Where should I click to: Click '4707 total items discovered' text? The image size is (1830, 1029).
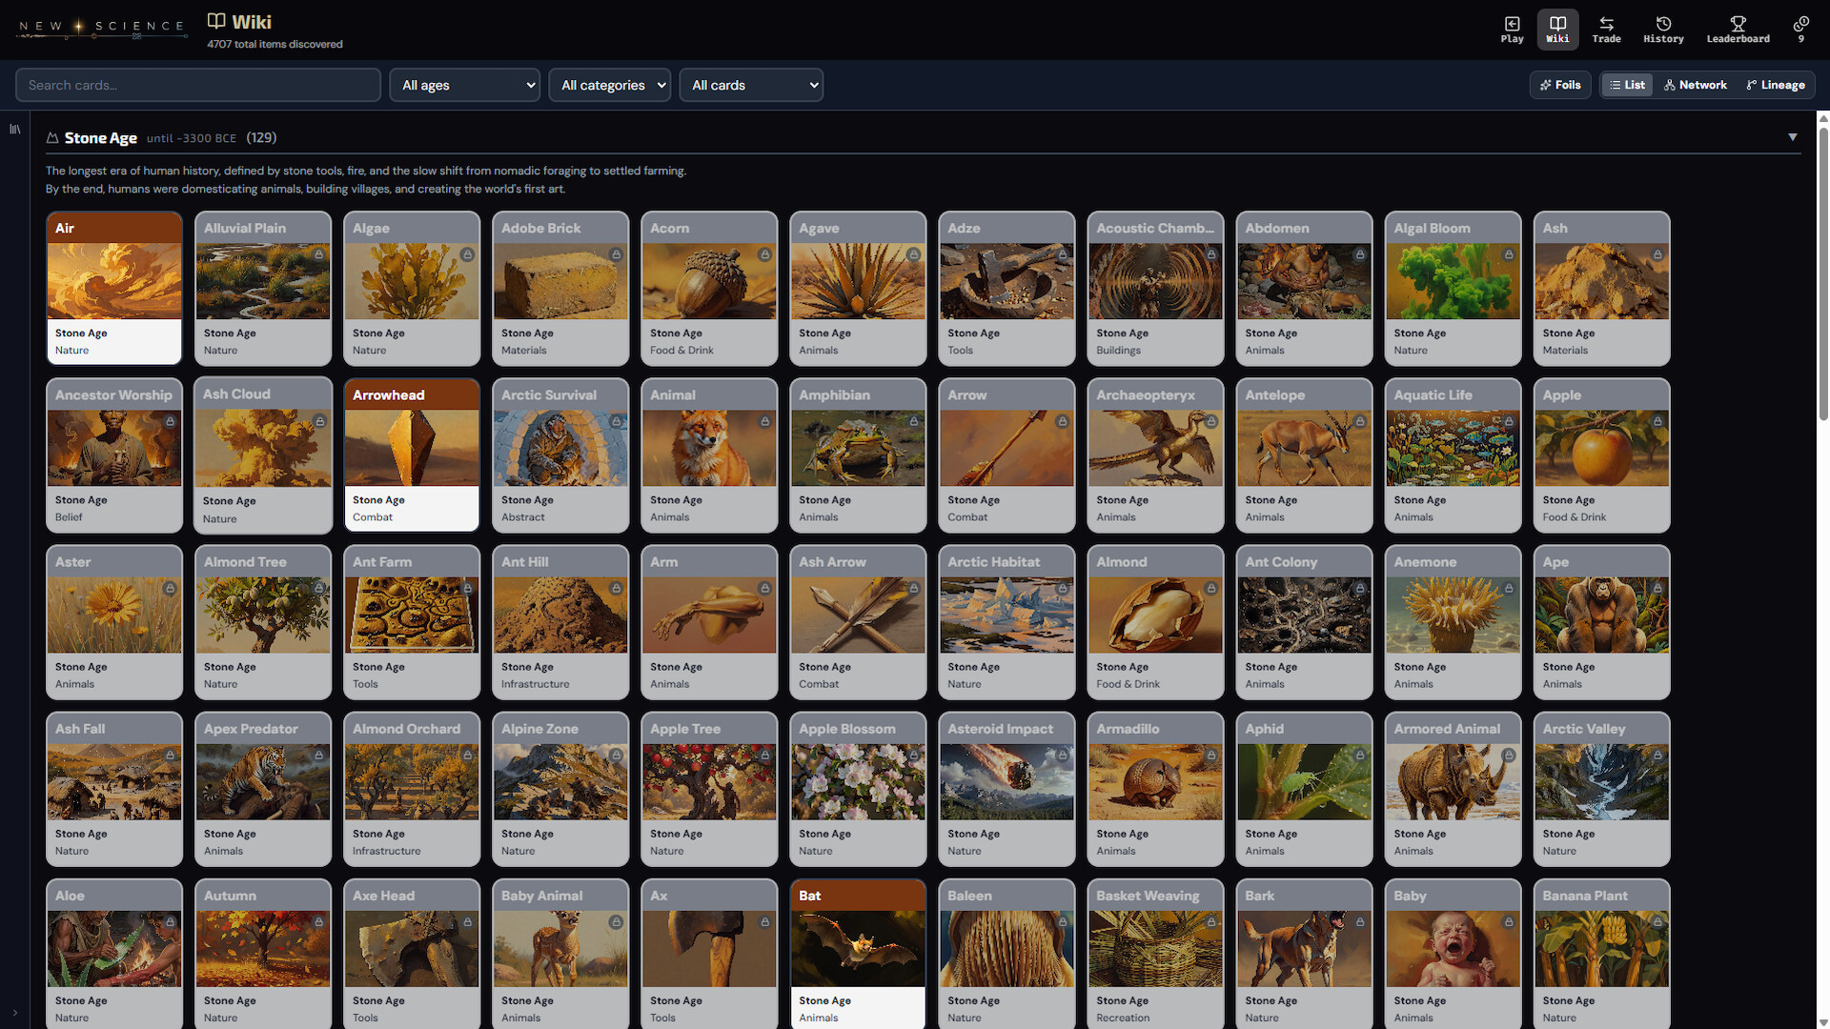tap(274, 44)
